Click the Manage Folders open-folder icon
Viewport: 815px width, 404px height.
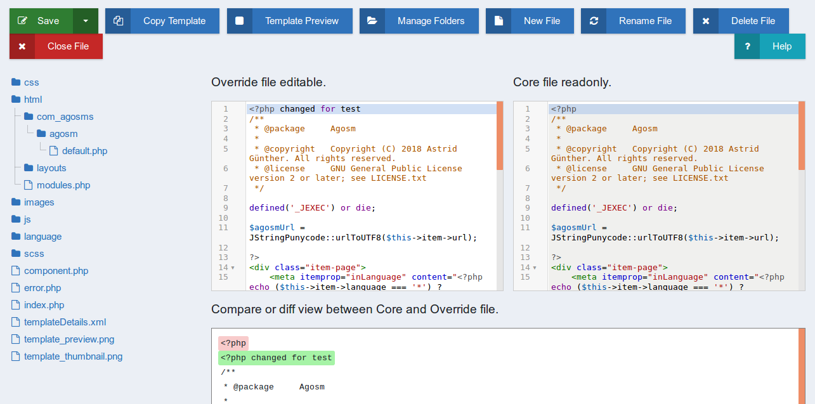pyautogui.click(x=372, y=21)
